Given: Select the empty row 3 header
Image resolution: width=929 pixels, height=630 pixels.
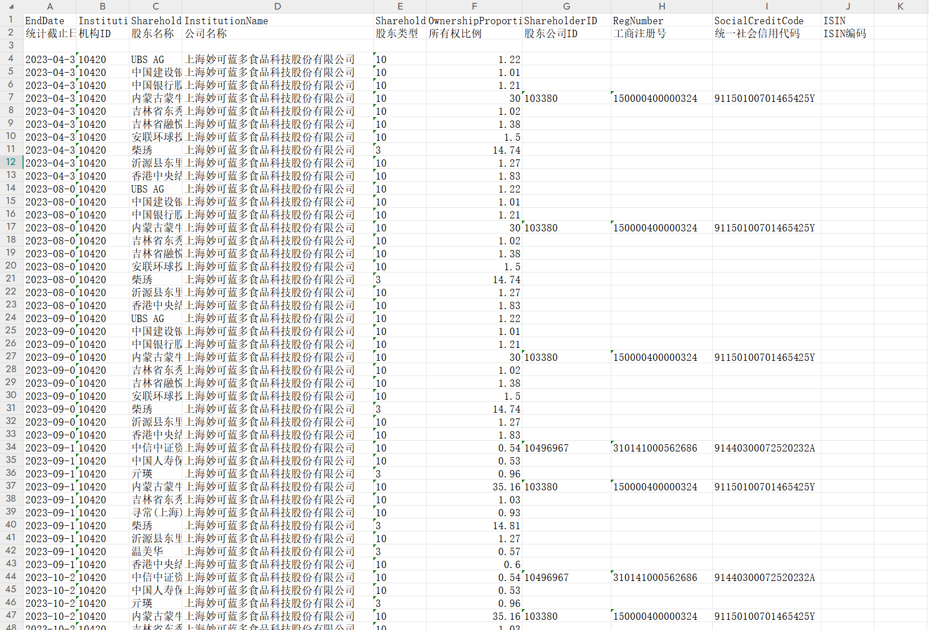Looking at the screenshot, I should tap(11, 46).
